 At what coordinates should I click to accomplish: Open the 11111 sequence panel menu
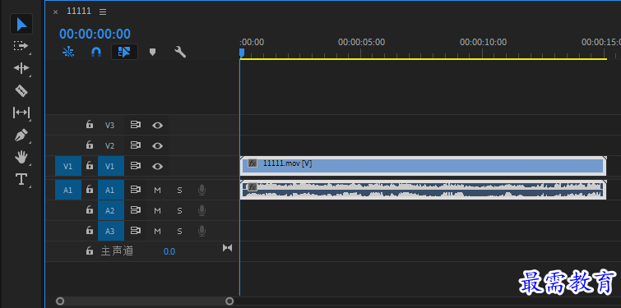tap(103, 11)
